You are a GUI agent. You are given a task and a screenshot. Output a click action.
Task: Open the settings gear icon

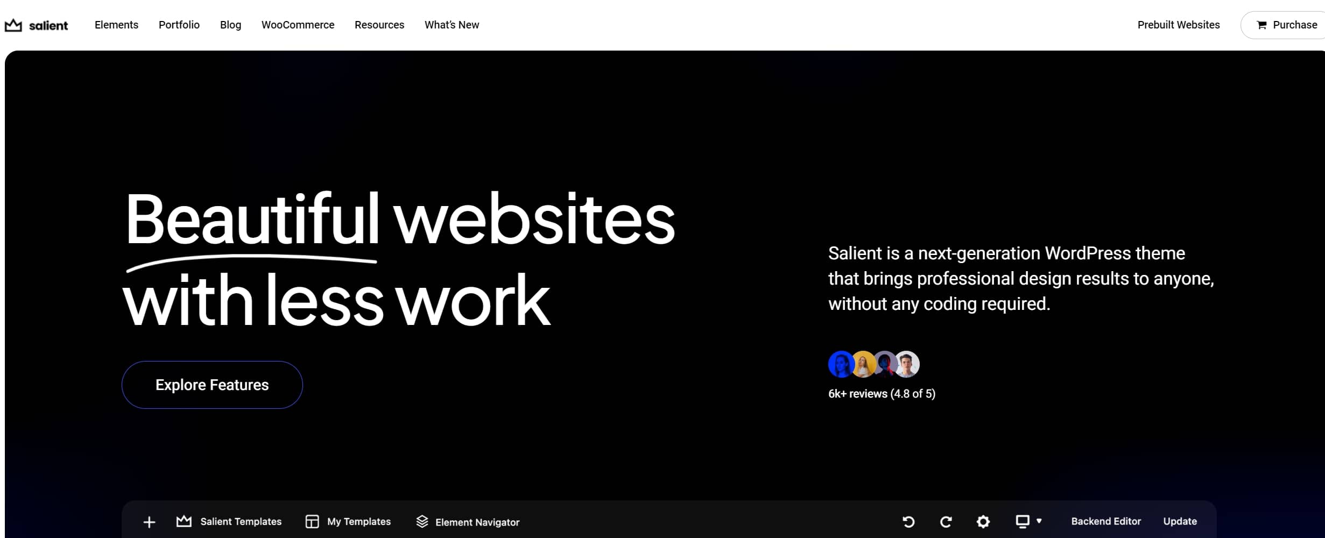tap(983, 521)
